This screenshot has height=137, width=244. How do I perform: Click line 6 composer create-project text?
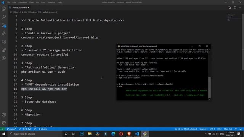point(60,37)
